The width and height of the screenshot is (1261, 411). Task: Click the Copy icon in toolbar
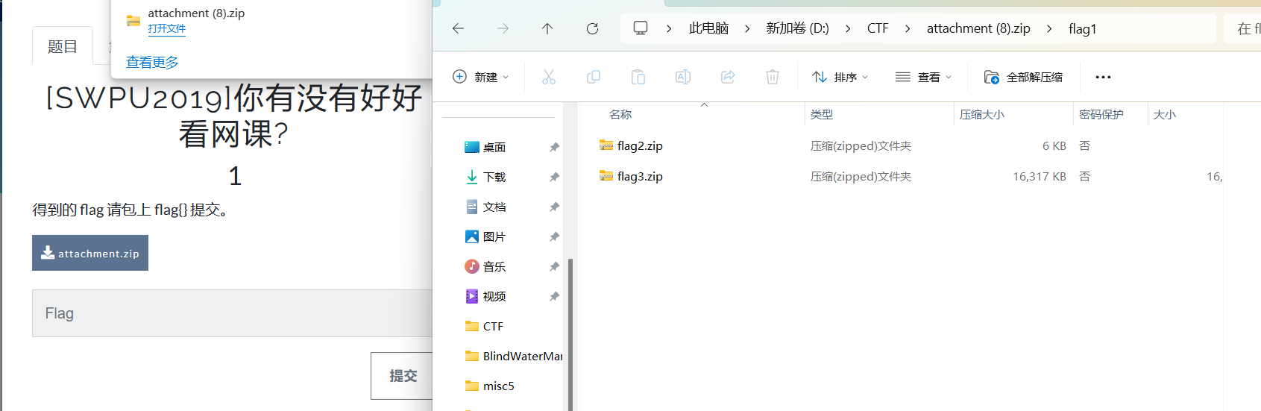(x=594, y=77)
